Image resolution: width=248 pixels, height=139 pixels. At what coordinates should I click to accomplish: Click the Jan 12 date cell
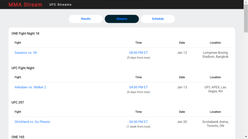point(182,53)
